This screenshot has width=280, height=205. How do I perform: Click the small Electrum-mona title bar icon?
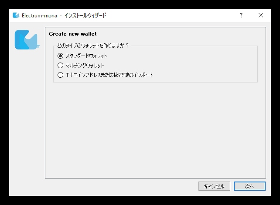pos(16,15)
